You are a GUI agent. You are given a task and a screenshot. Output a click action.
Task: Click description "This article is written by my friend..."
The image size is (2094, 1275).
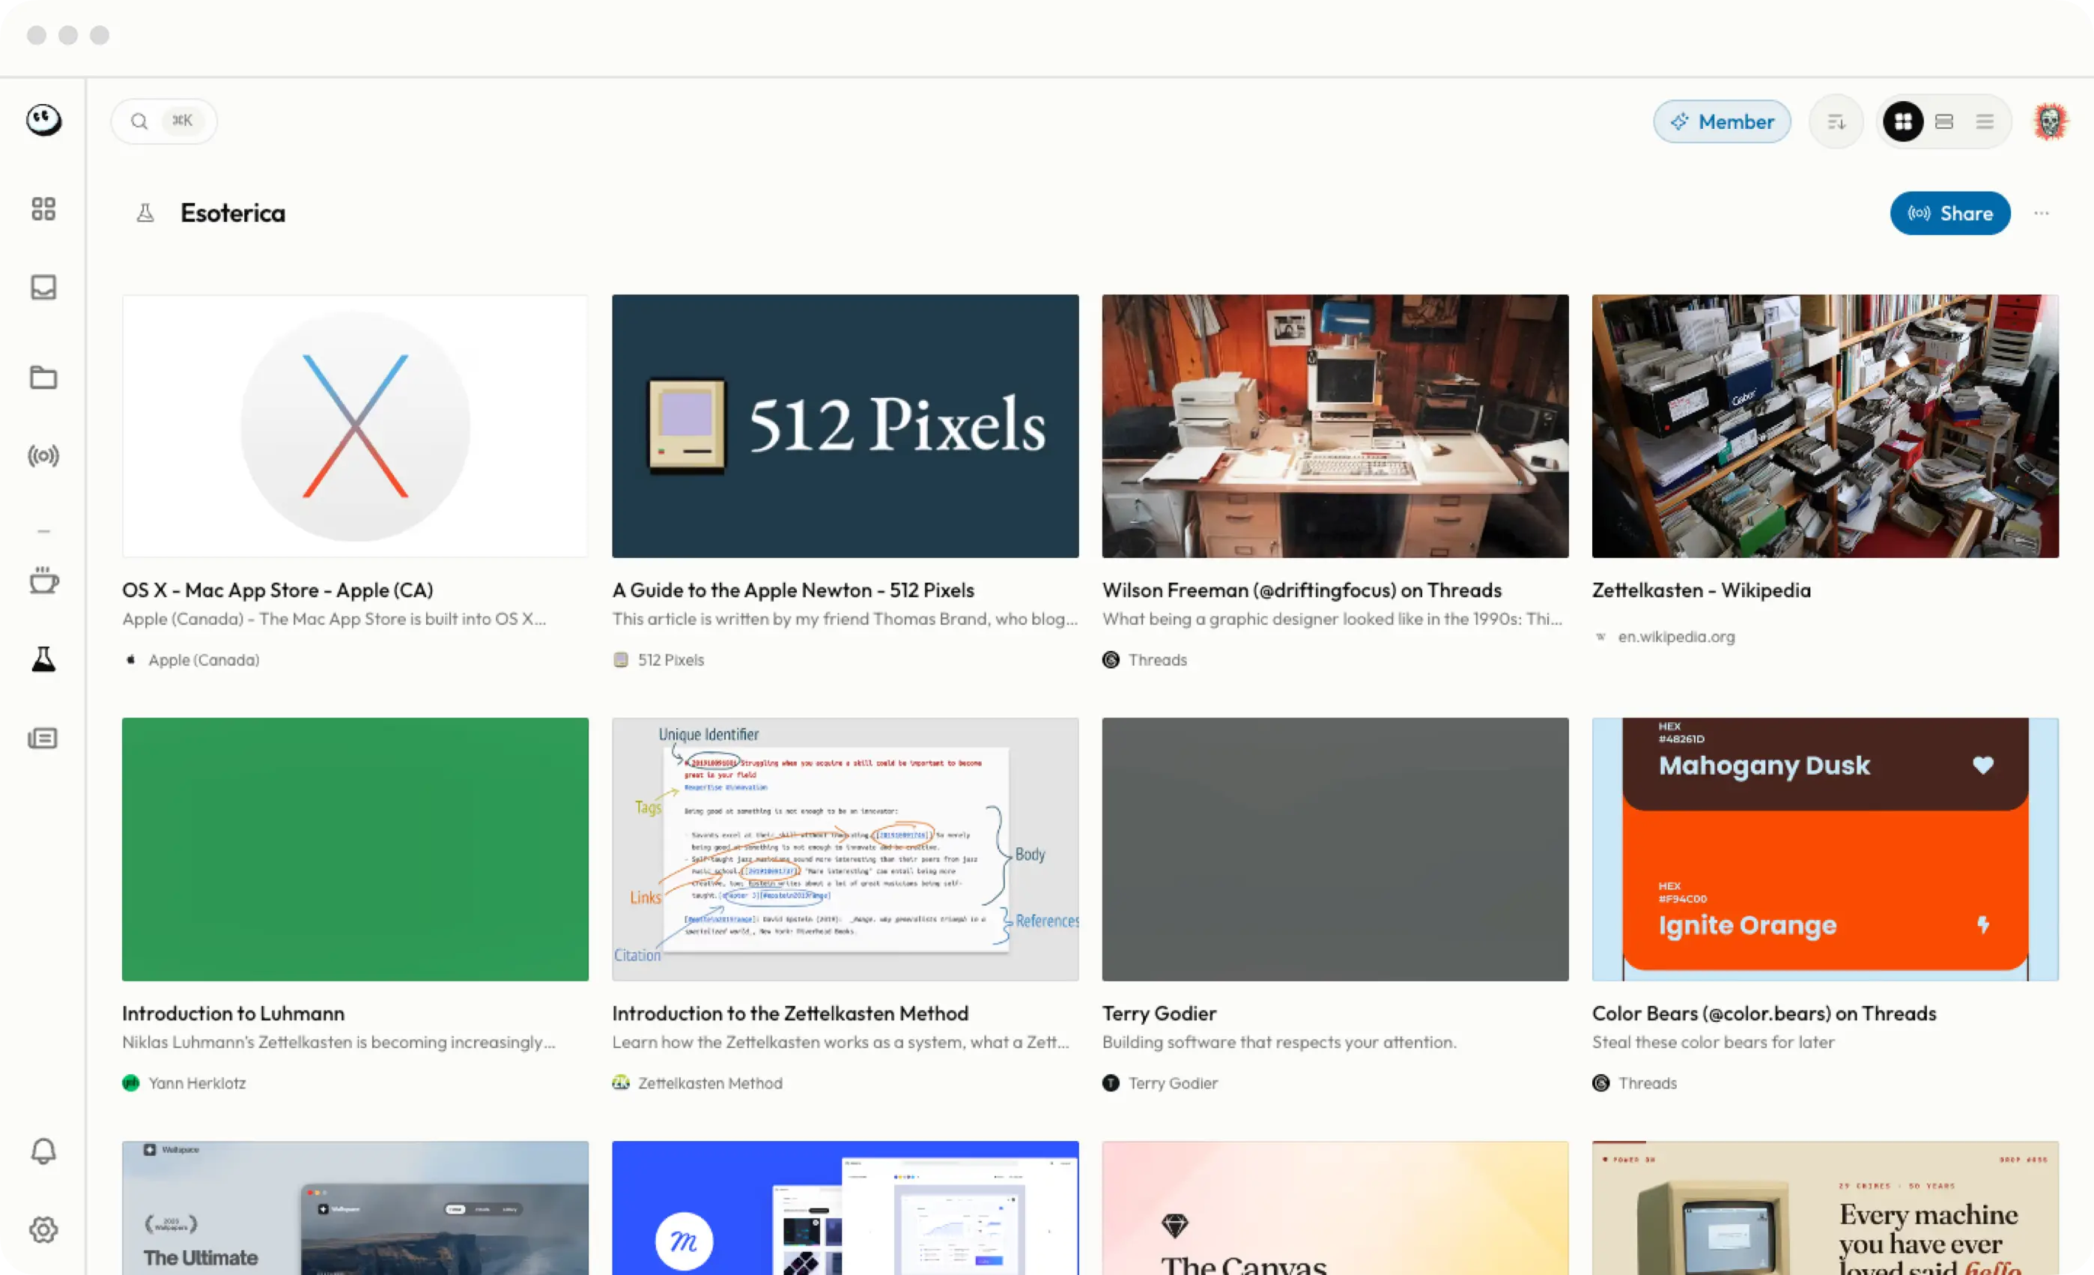point(845,619)
